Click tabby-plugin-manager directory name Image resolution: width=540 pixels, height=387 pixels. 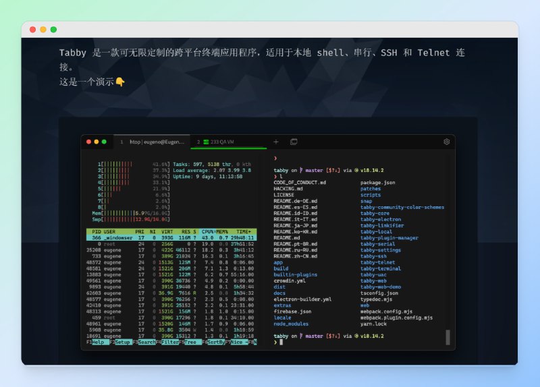pyautogui.click(x=389, y=238)
